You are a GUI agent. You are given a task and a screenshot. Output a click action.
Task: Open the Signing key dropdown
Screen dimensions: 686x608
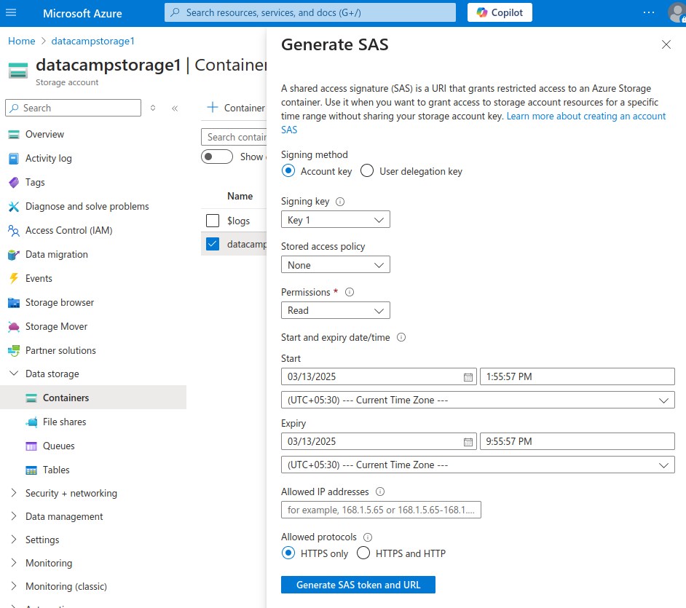coord(336,220)
